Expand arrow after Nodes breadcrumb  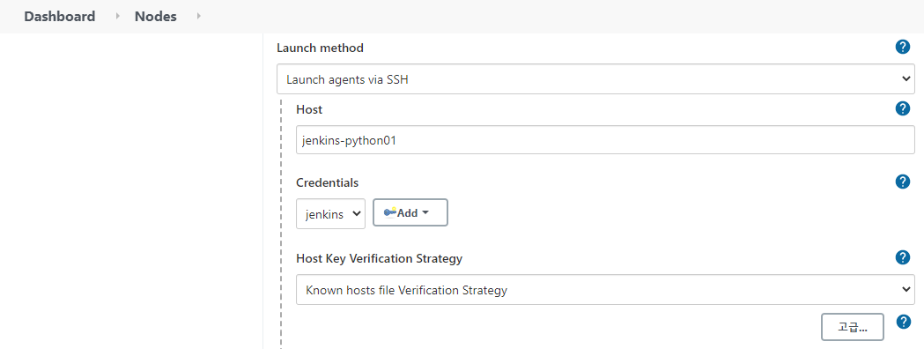[x=198, y=17]
